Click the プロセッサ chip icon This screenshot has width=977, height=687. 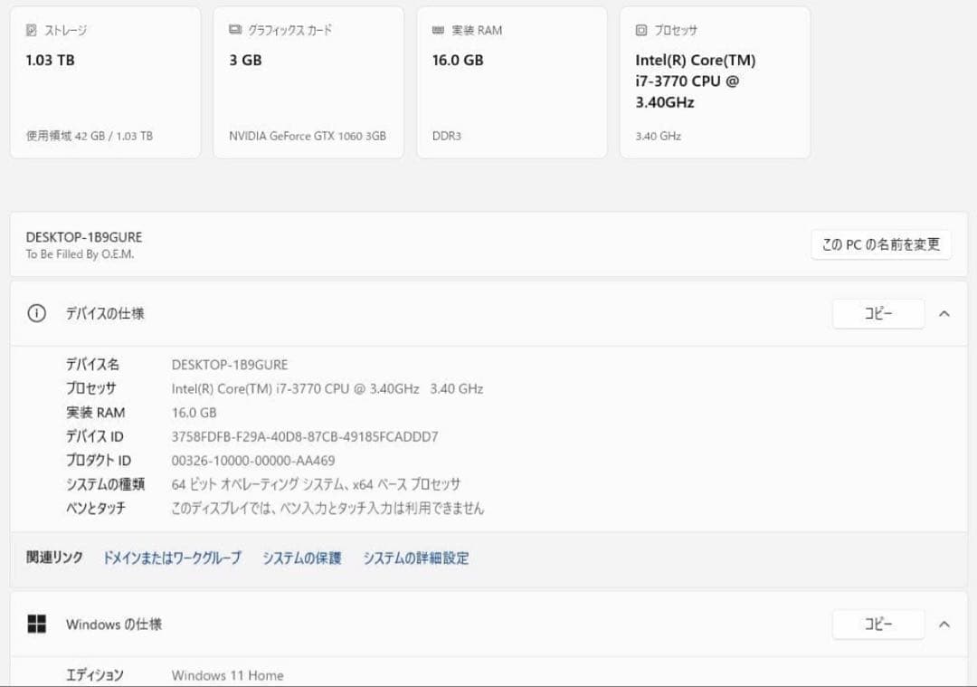pos(641,30)
